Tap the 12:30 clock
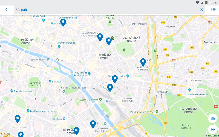Viewport: 219px width, 137px height. pos(213,3)
